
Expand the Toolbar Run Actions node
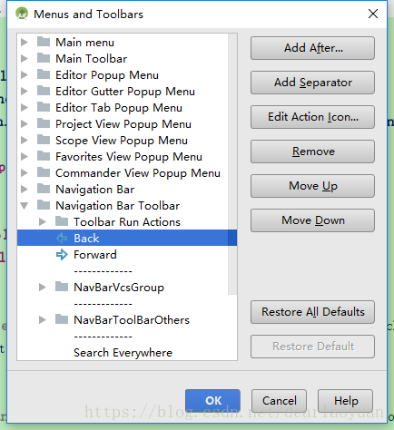[x=43, y=221]
